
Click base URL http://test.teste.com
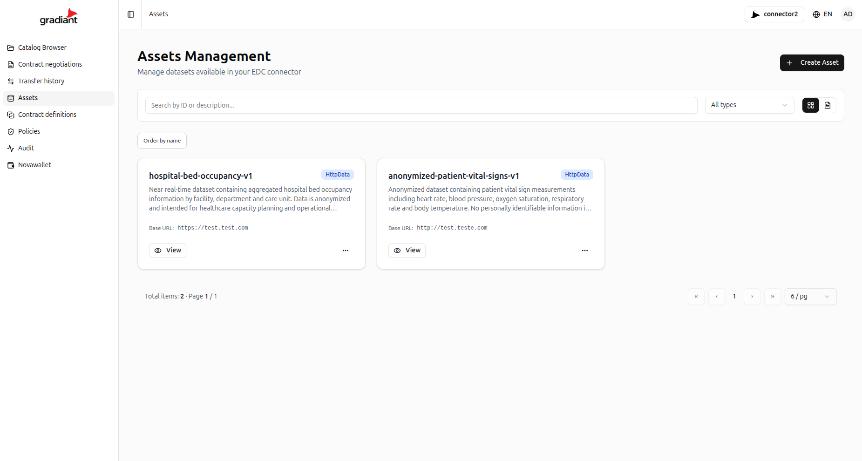tap(452, 228)
